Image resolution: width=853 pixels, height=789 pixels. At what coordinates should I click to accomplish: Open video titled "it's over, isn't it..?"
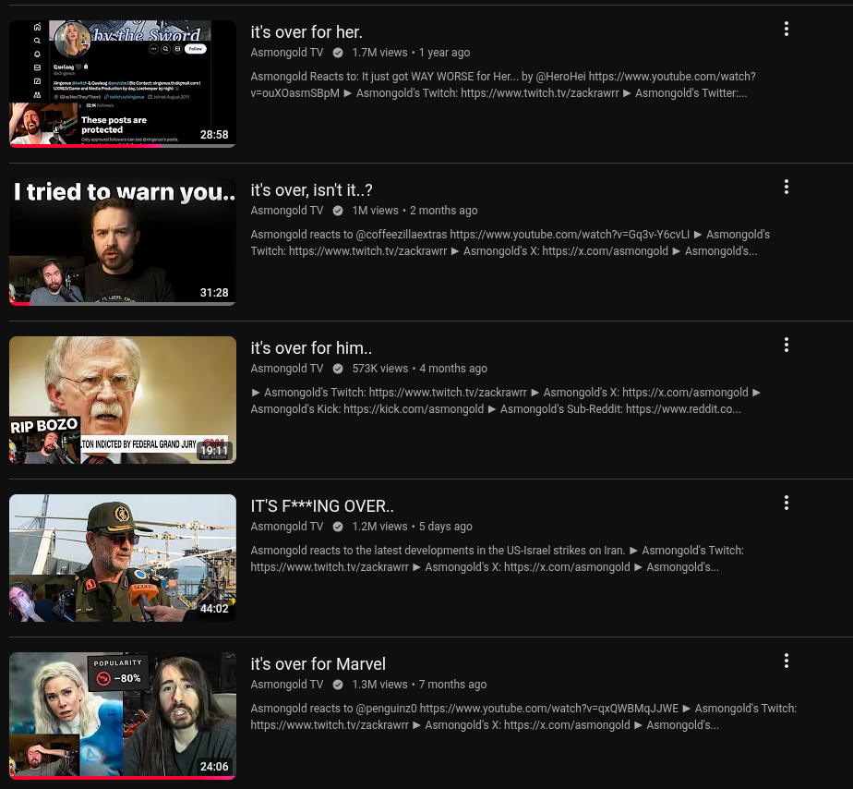coord(311,190)
